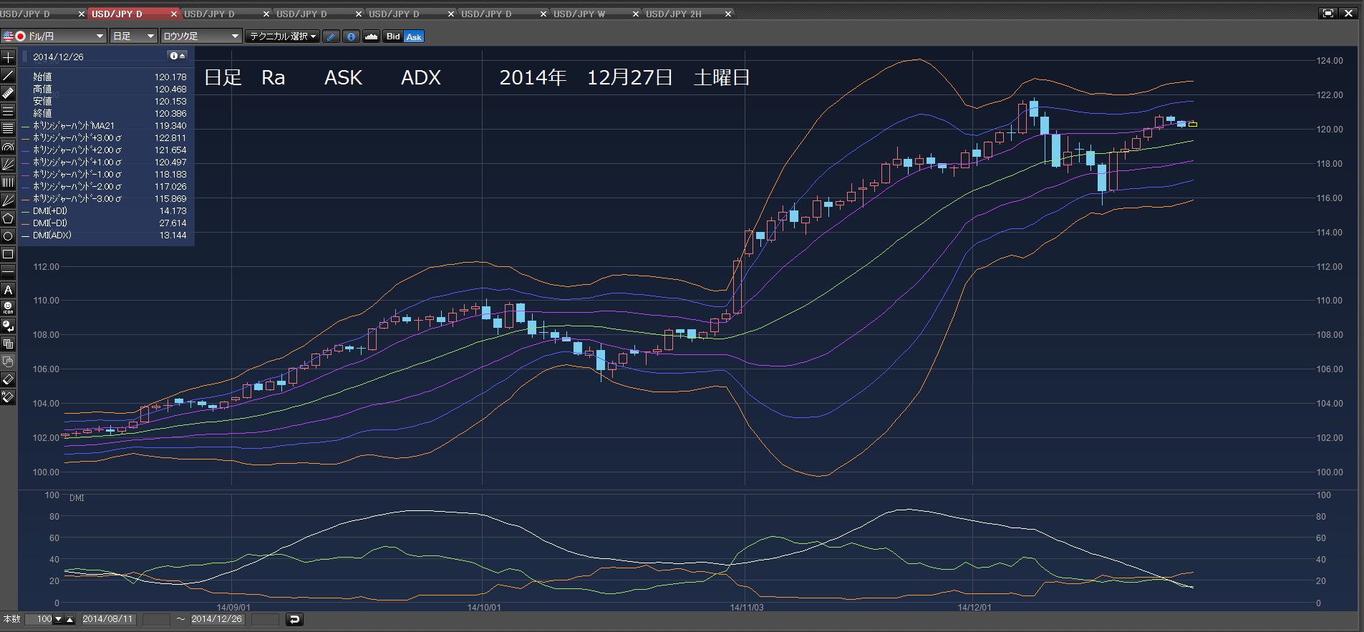
Task: Open the テクニカル選択 indicator menu
Action: (282, 37)
